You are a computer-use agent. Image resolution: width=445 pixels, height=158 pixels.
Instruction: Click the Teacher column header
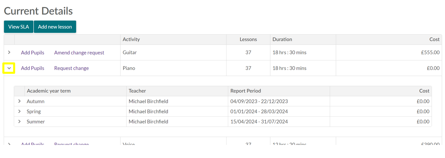click(x=137, y=91)
